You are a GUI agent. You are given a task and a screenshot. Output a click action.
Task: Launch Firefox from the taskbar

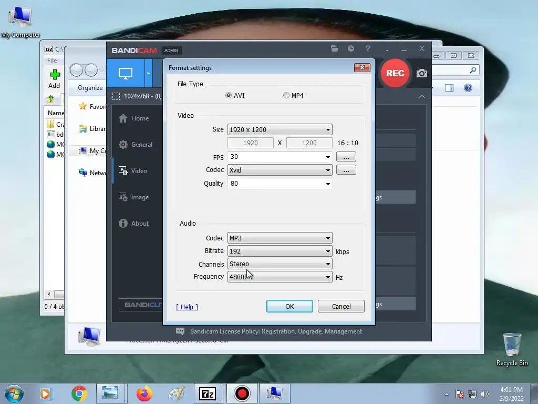pyautogui.click(x=144, y=393)
